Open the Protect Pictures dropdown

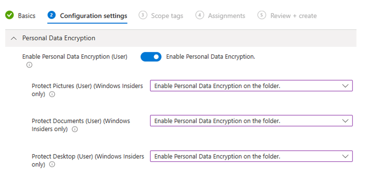pos(251,86)
